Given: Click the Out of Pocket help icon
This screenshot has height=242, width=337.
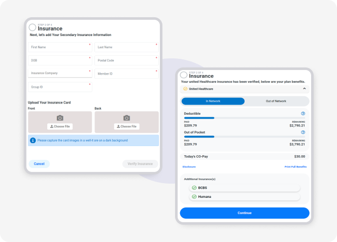Looking at the screenshot, I should coord(303,132).
